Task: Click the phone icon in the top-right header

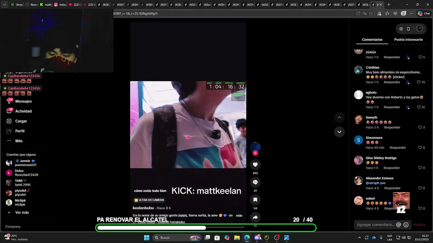Action: click(x=408, y=29)
